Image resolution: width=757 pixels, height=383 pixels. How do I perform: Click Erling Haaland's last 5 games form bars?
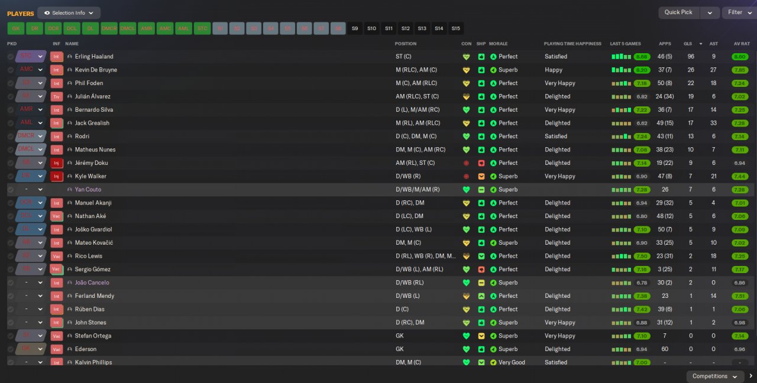click(621, 57)
